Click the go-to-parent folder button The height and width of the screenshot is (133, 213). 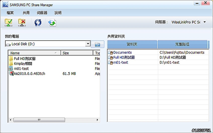98,44
